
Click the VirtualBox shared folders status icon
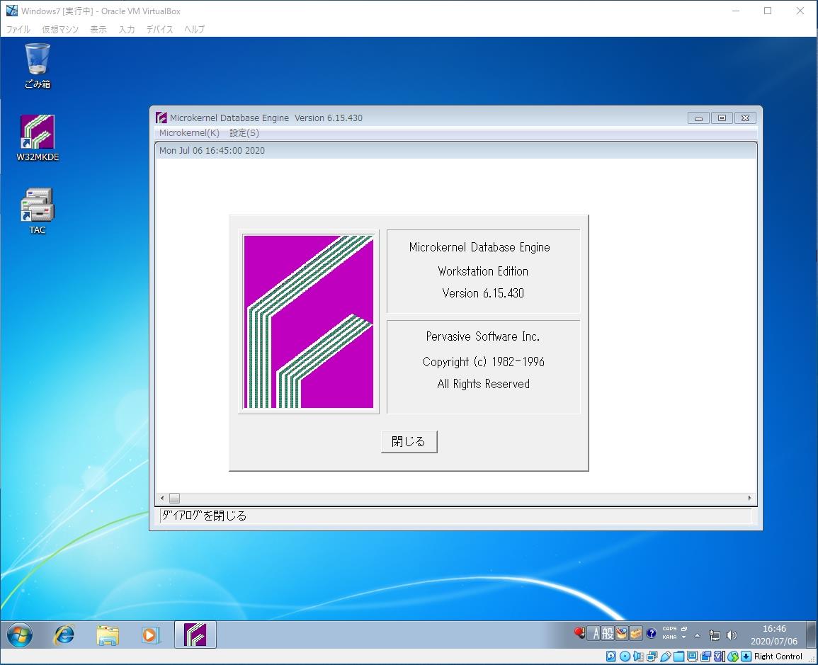678,657
